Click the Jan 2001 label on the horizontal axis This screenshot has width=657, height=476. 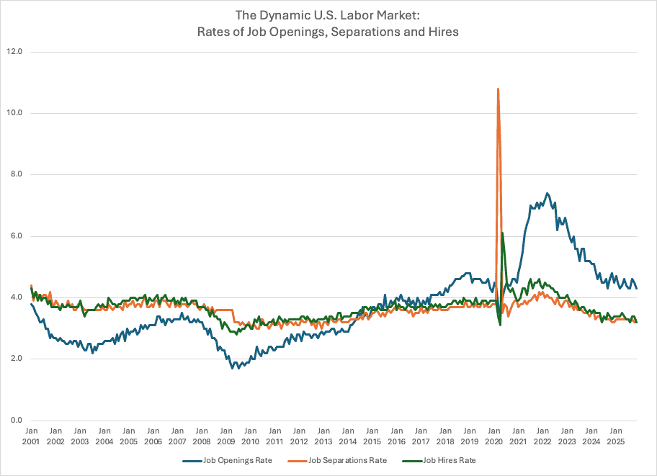tap(31, 436)
